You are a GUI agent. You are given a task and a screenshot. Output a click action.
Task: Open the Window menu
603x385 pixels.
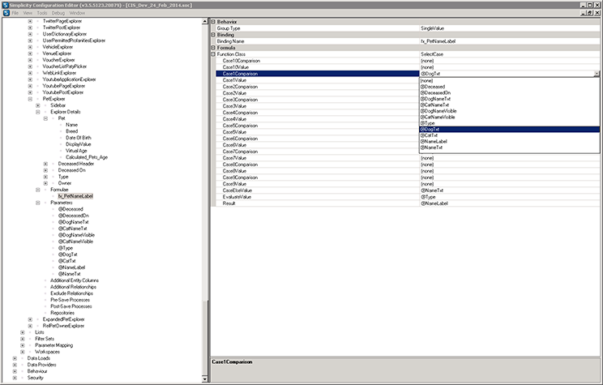(77, 13)
